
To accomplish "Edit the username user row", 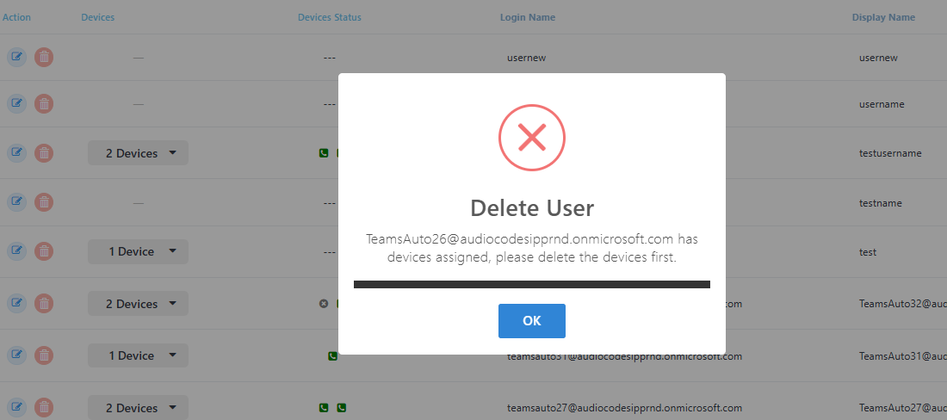I will pyautogui.click(x=16, y=104).
